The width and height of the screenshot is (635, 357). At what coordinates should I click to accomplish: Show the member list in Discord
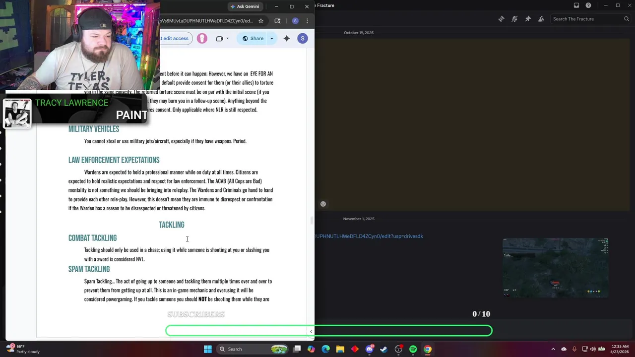(x=541, y=19)
